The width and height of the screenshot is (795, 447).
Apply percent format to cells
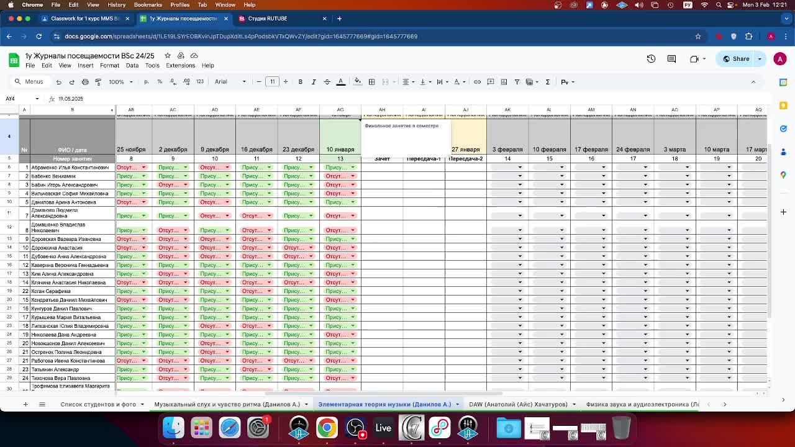click(x=160, y=82)
